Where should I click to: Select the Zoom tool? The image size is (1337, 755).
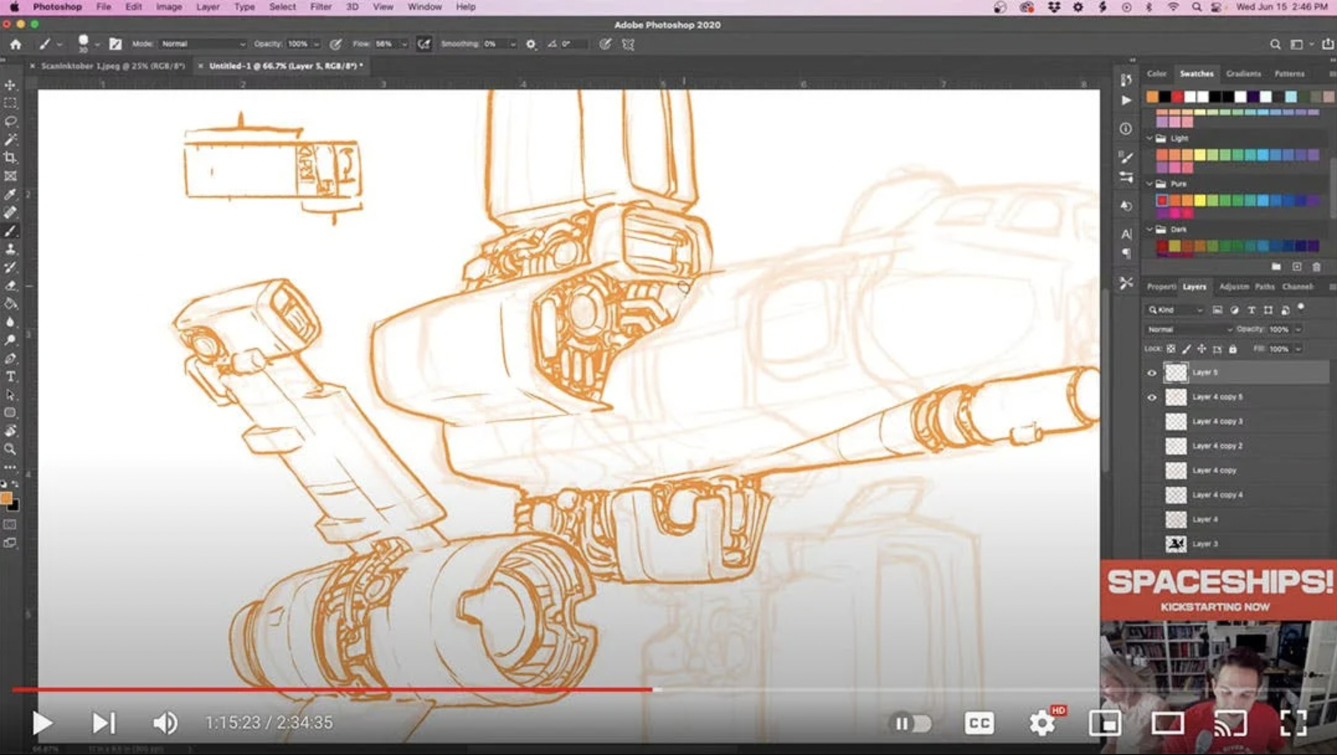click(x=11, y=449)
